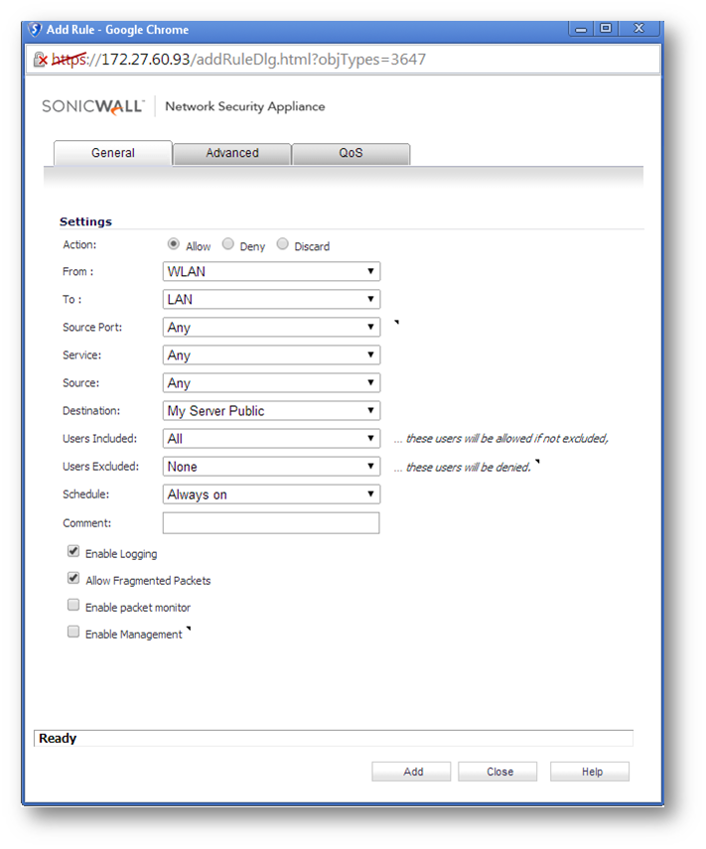This screenshot has width=706, height=849.
Task: Select the Deny action radio button
Action: coord(228,245)
